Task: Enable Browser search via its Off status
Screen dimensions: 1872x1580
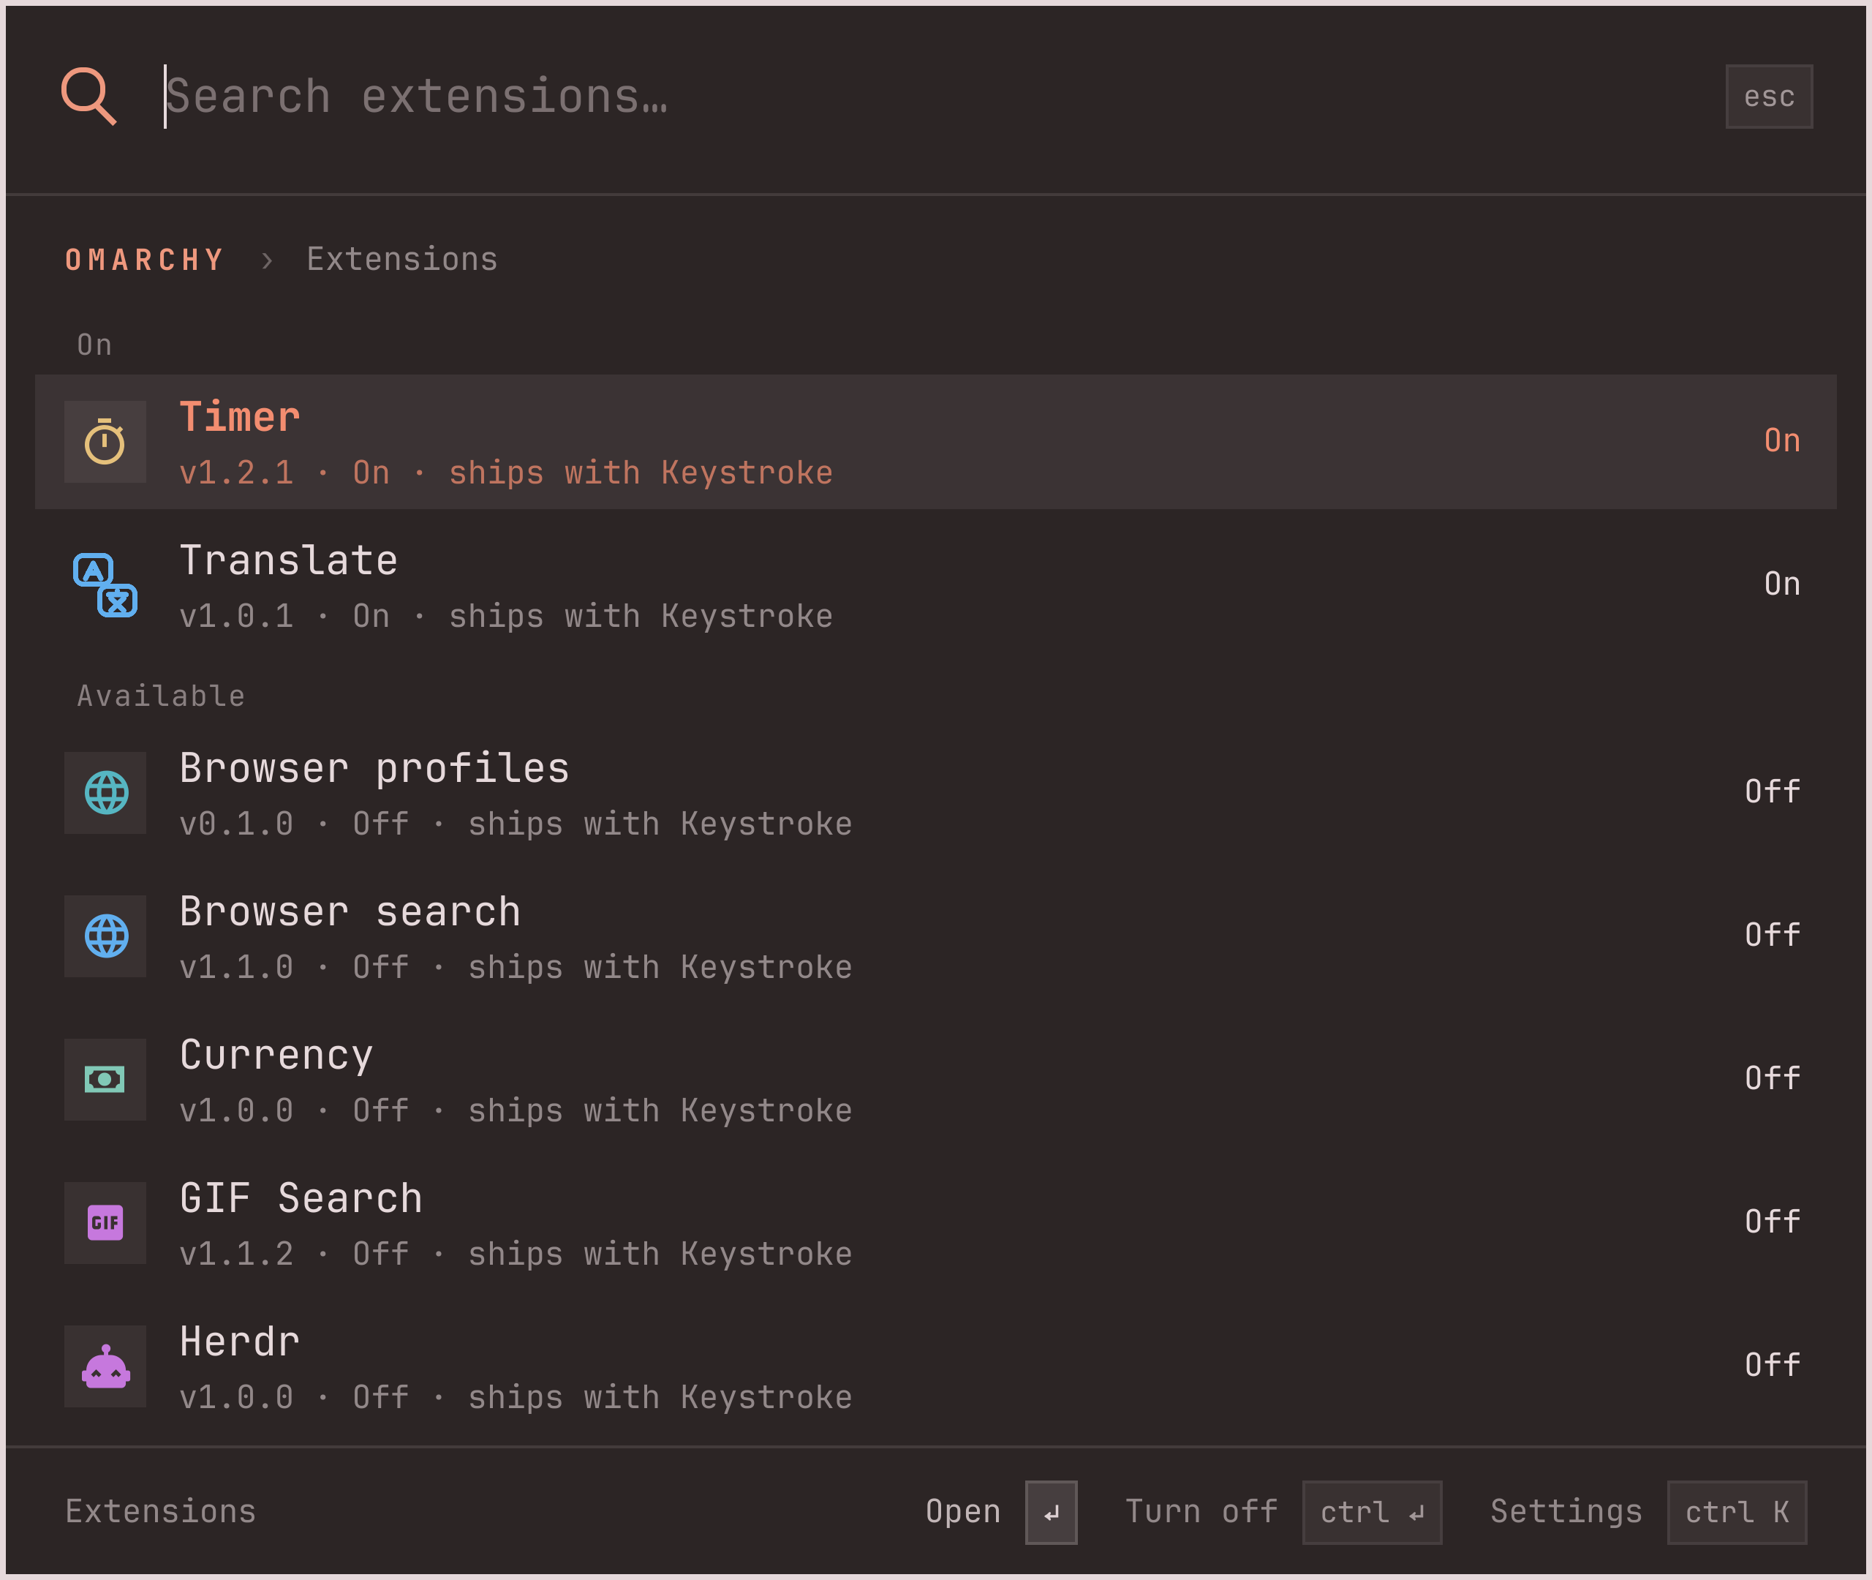Action: [1772, 935]
